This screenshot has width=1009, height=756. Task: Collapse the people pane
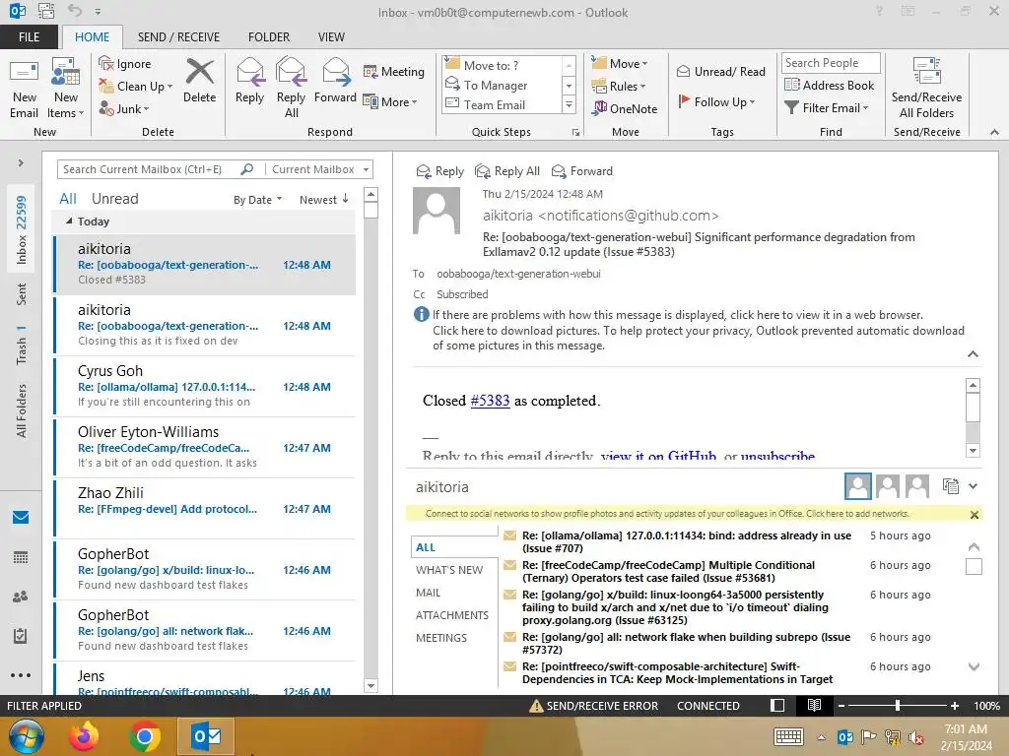pyautogui.click(x=973, y=486)
